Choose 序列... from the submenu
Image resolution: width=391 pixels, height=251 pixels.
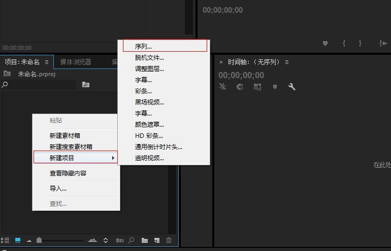pos(143,46)
